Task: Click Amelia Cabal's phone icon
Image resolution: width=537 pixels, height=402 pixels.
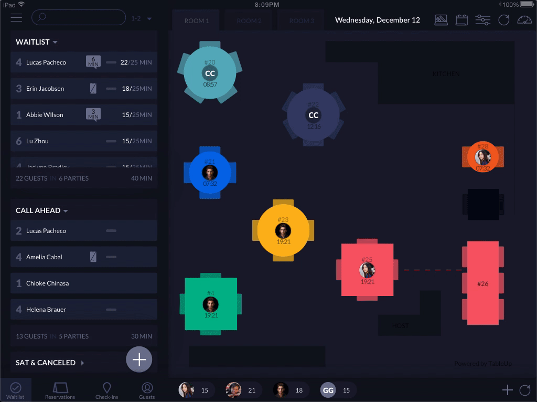Action: [x=93, y=257]
